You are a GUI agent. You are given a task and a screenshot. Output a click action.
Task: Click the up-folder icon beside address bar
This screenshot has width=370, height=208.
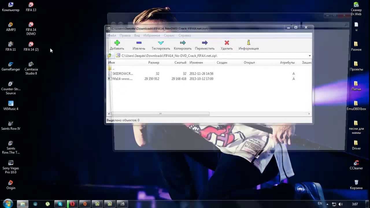tap(109, 56)
